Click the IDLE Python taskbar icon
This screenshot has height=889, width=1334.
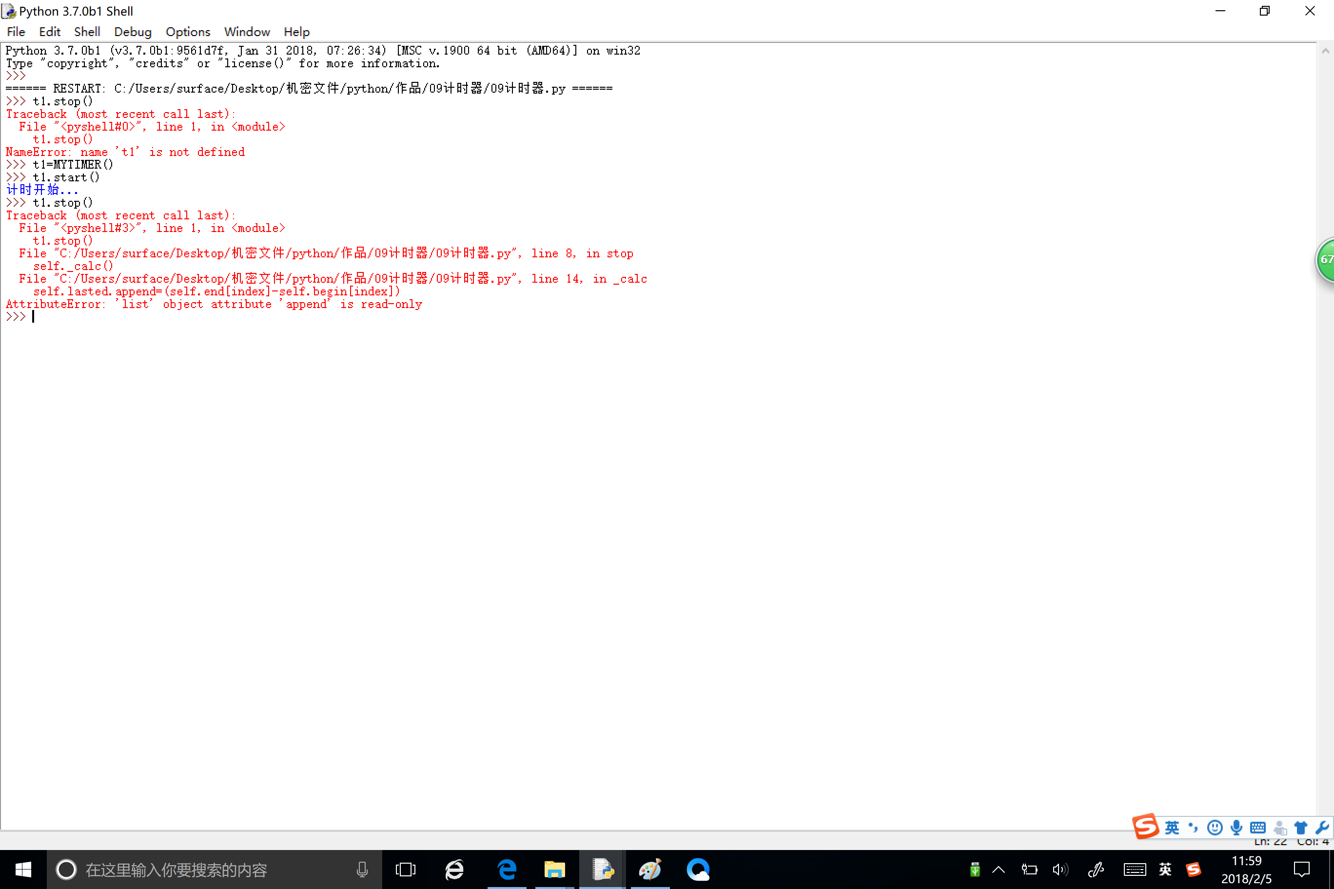602,869
